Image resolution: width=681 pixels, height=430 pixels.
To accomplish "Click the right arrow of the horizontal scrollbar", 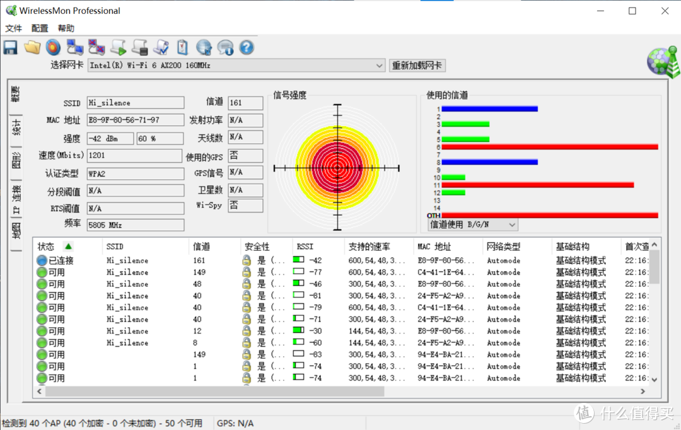I will [643, 392].
